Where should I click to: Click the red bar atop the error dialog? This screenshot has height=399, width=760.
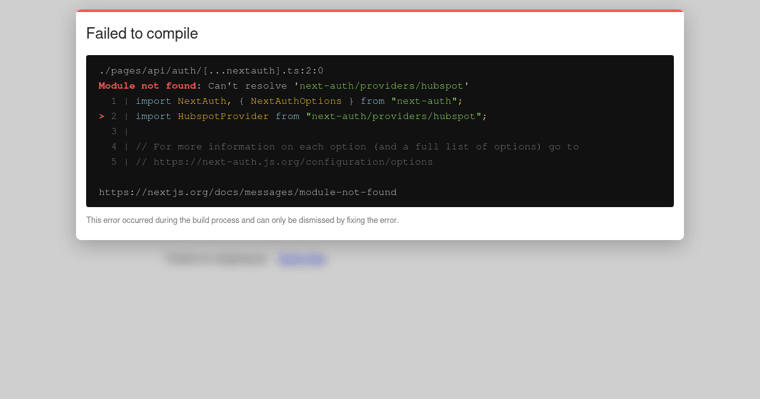pyautogui.click(x=380, y=11)
